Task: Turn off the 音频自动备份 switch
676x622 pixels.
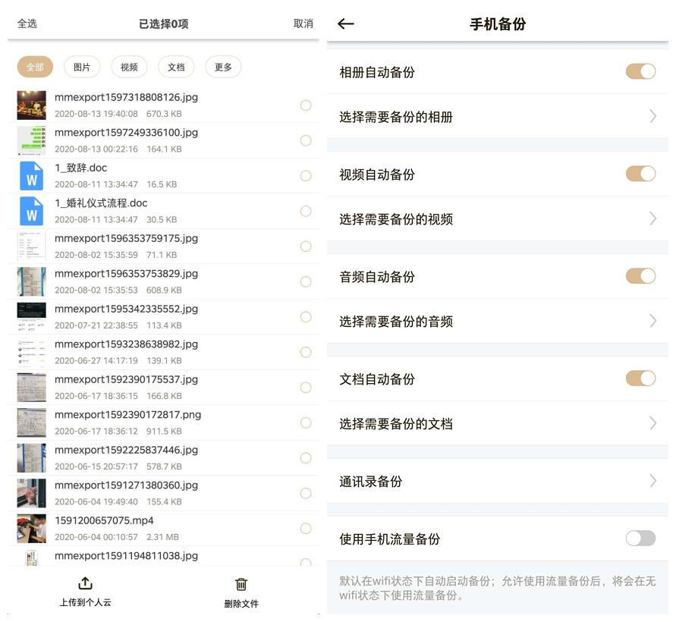Action: click(641, 276)
